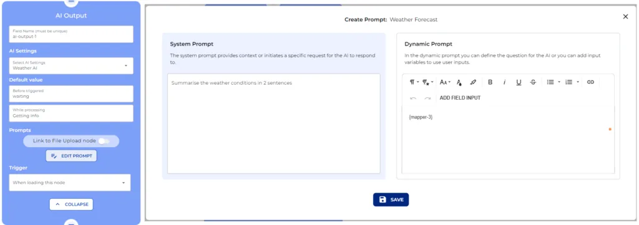Close the Create Prompt dialog
This screenshot has width=639, height=225.
coord(625,16)
